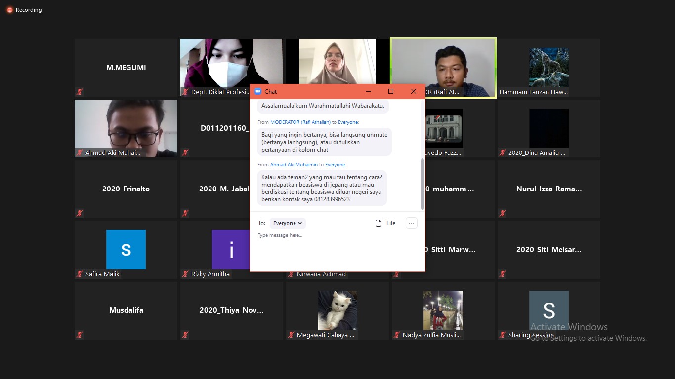Select the muted mic icon on D011201160 tile
This screenshot has width=675, height=379.
point(185,152)
